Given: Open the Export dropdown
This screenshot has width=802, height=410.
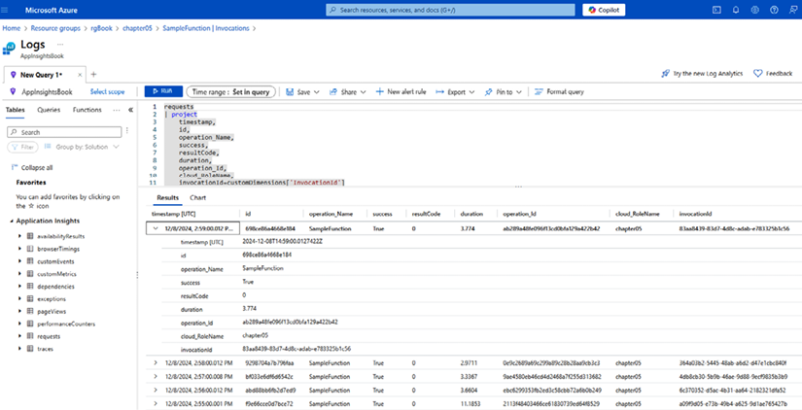Looking at the screenshot, I should click(455, 92).
